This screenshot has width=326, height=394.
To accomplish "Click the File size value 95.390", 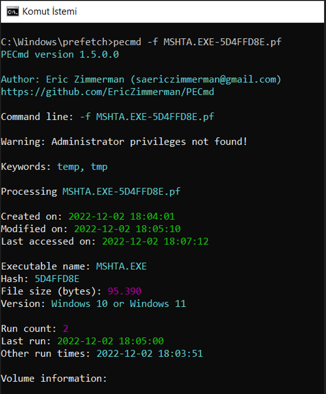I will click(124, 291).
